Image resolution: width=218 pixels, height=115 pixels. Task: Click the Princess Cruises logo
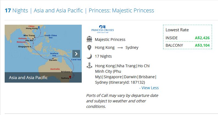[x=103, y=29]
